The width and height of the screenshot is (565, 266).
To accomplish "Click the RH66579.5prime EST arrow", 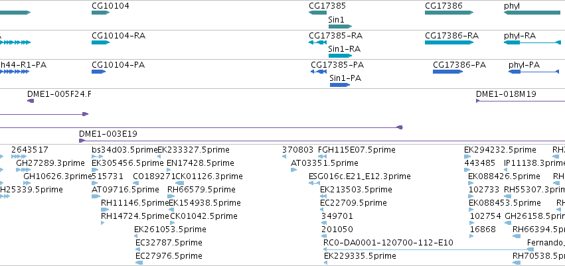I will pos(171,196).
